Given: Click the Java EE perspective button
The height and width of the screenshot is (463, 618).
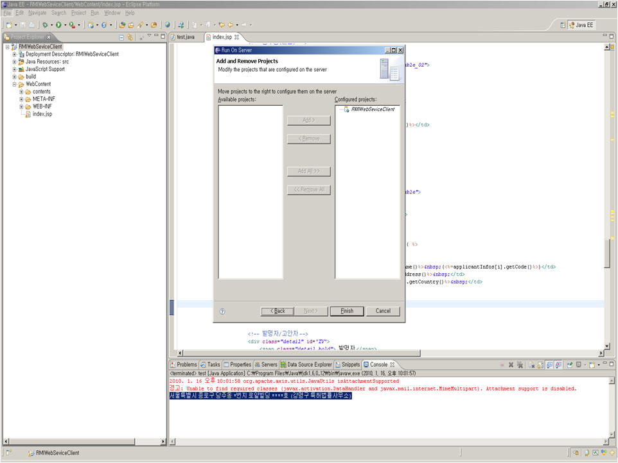Looking at the screenshot, I should click(581, 25).
